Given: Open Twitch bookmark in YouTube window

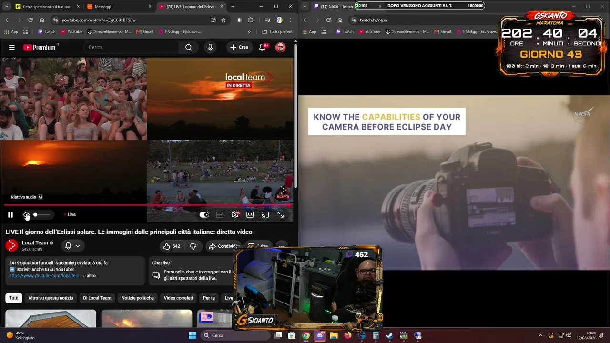Looking at the screenshot, I should coord(46,32).
